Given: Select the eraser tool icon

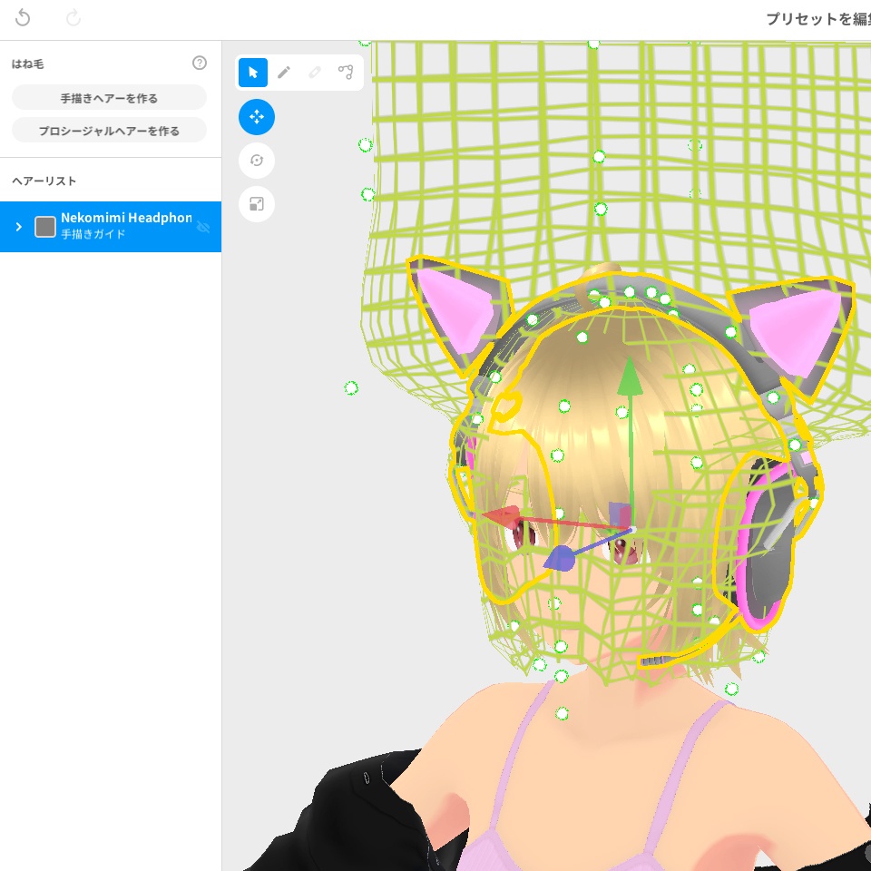Looking at the screenshot, I should coord(315,73).
